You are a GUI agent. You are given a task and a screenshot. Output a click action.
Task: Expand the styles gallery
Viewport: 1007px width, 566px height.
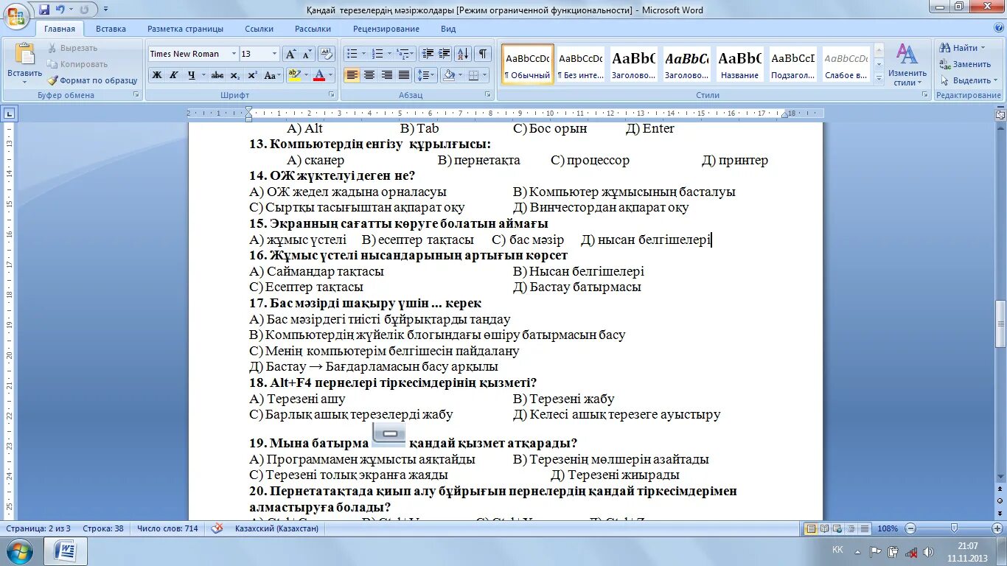[879, 77]
